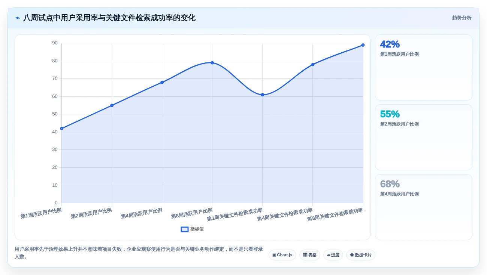The width and height of the screenshot is (487, 275).
Task: Click the data point for 第2周活跃用户比例
Action: point(112,105)
